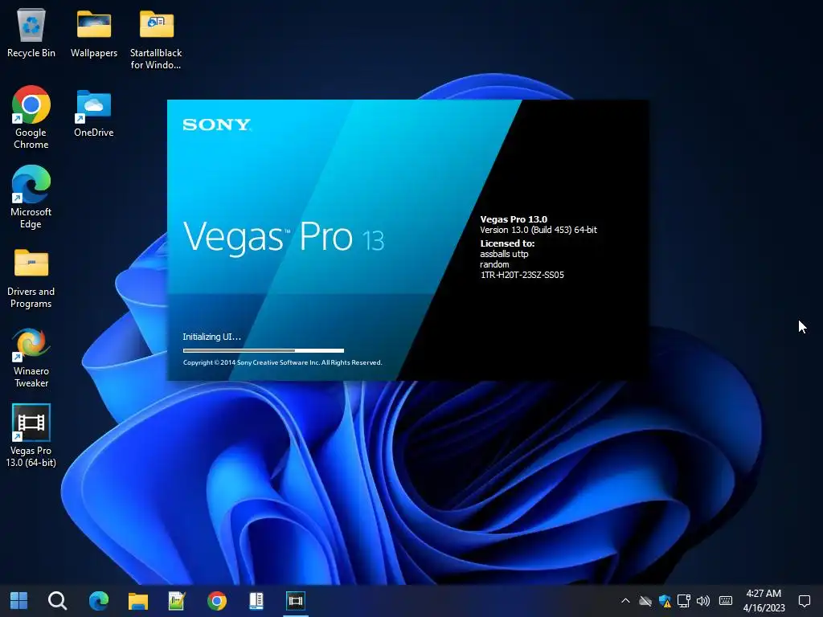Click the running Vegas Pro taskbar button

(296, 601)
